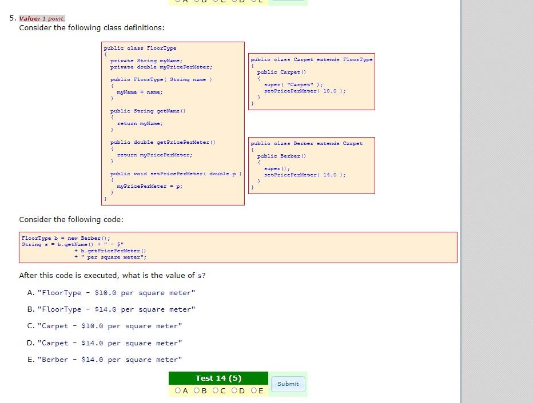Click answer A 'FloorType - $10.0 per square meter'
The image size is (533, 403).
pyautogui.click(x=116, y=293)
